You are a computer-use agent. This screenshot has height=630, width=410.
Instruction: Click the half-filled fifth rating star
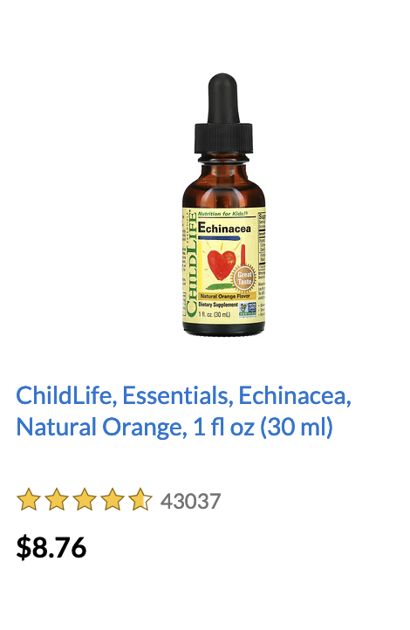(140, 499)
